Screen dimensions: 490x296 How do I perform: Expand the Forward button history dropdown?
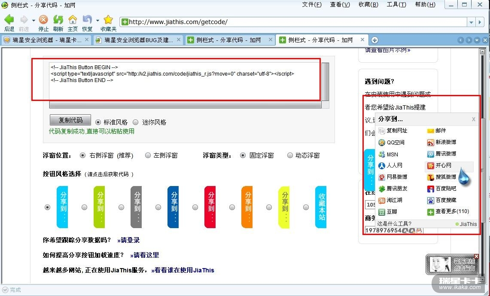point(33,21)
